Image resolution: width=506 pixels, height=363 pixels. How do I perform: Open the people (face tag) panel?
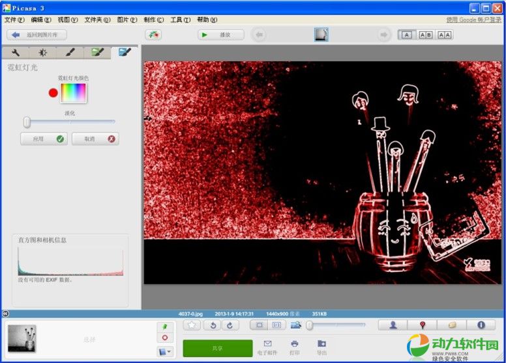pos(393,325)
